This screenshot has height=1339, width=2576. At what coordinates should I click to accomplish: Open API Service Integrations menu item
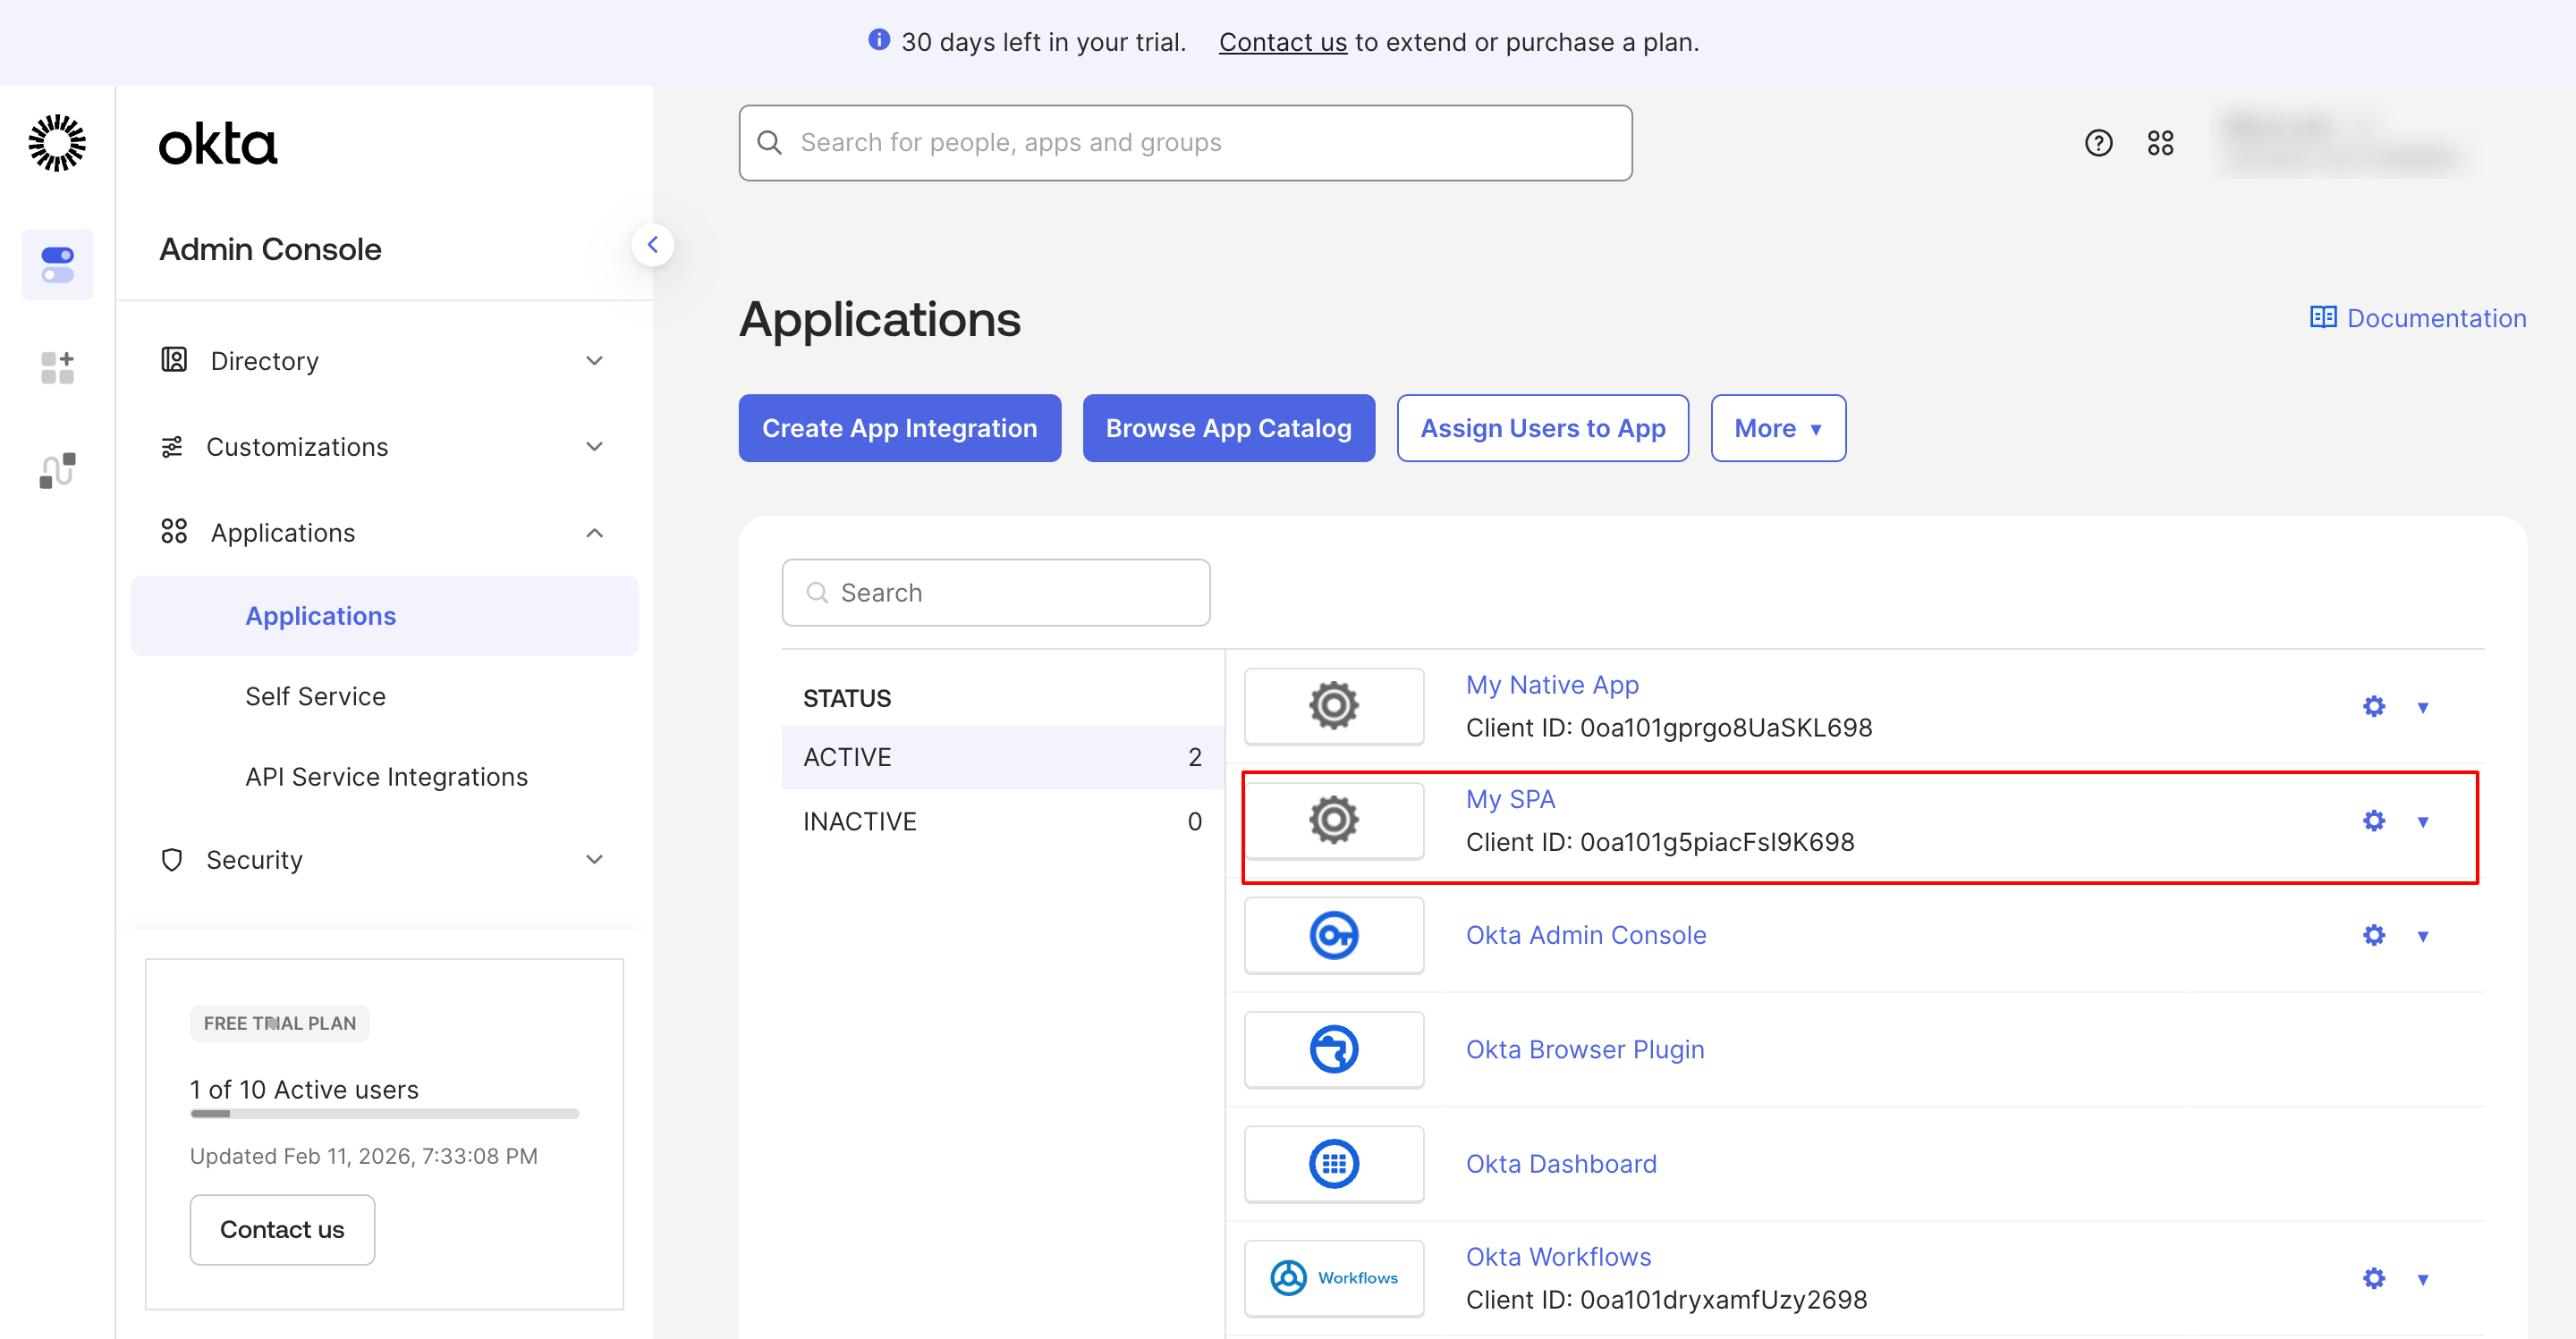coord(386,777)
